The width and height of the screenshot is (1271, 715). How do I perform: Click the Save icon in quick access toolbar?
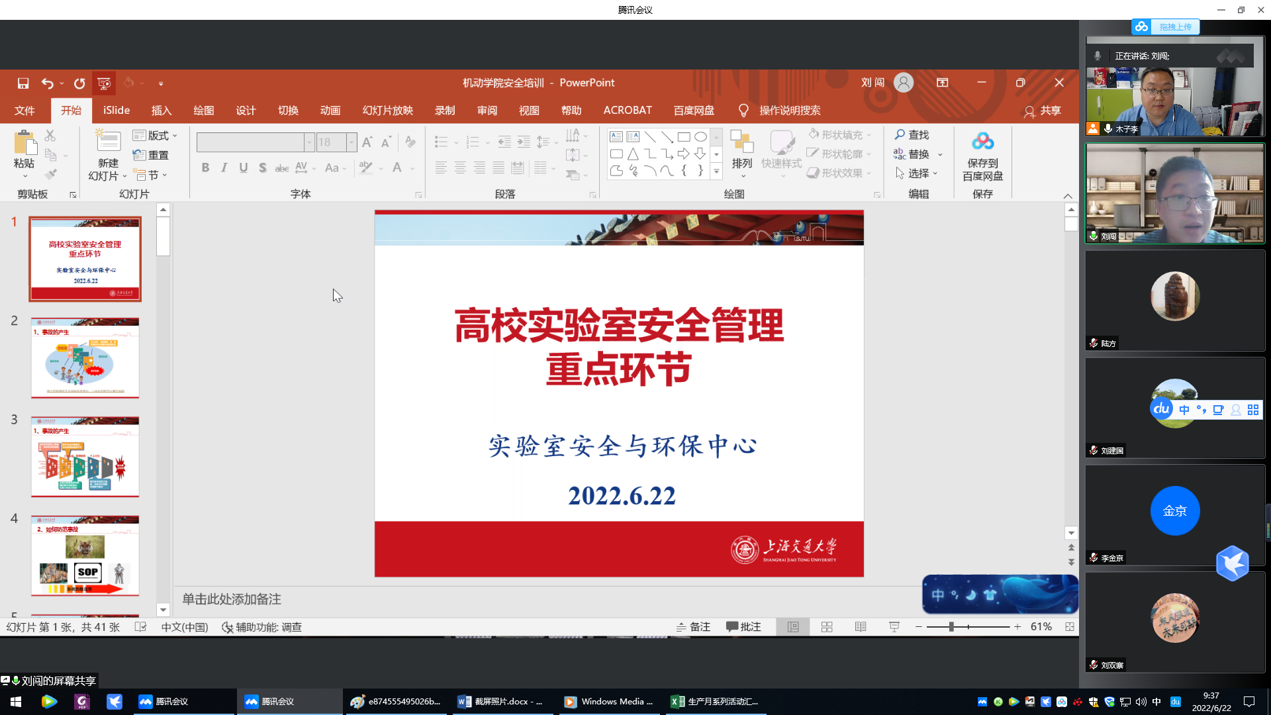23,83
